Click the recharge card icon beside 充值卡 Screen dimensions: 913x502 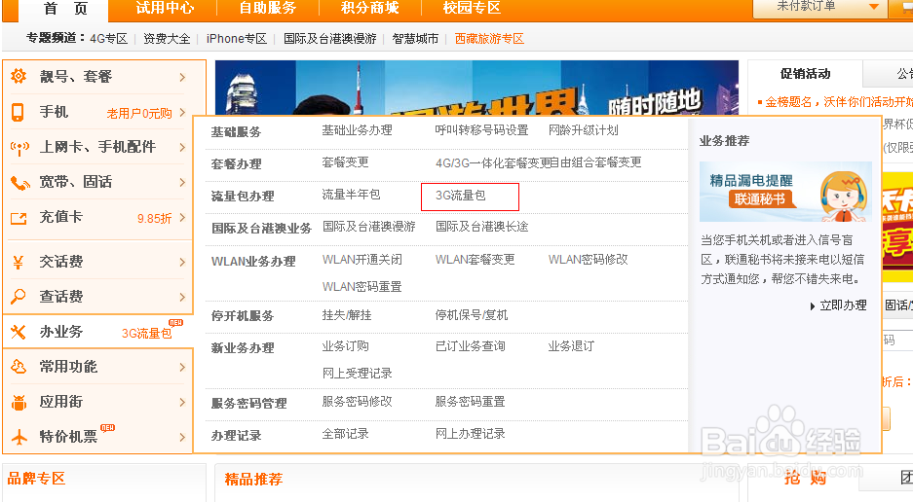19,218
